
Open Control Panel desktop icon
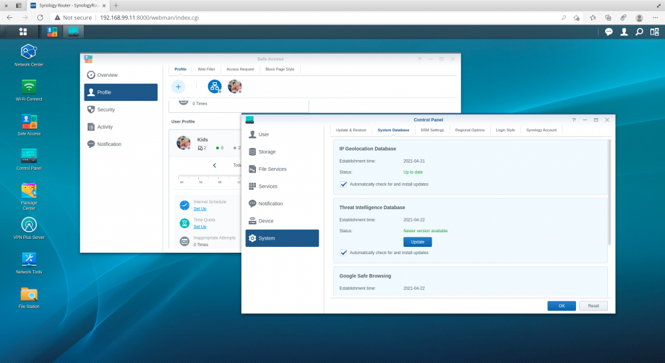point(29,159)
